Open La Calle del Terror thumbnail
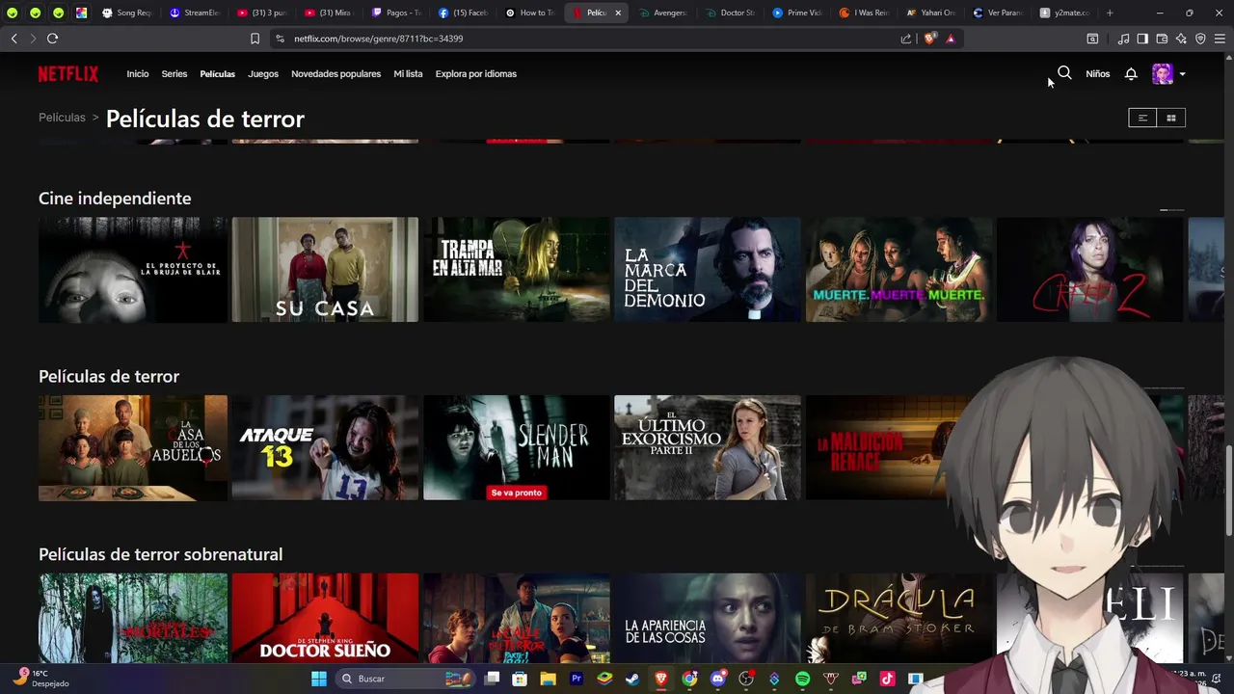The width and height of the screenshot is (1234, 694). click(517, 618)
